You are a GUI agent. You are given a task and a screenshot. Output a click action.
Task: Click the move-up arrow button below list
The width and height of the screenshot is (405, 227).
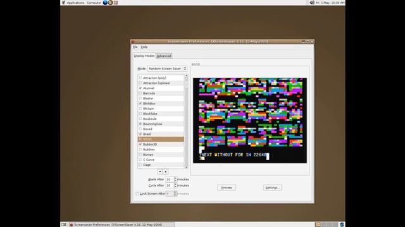click(x=166, y=172)
